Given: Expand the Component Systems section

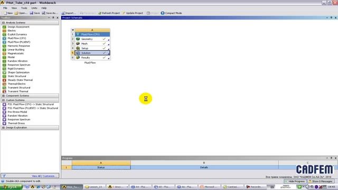Looking at the screenshot, I should [4, 96].
